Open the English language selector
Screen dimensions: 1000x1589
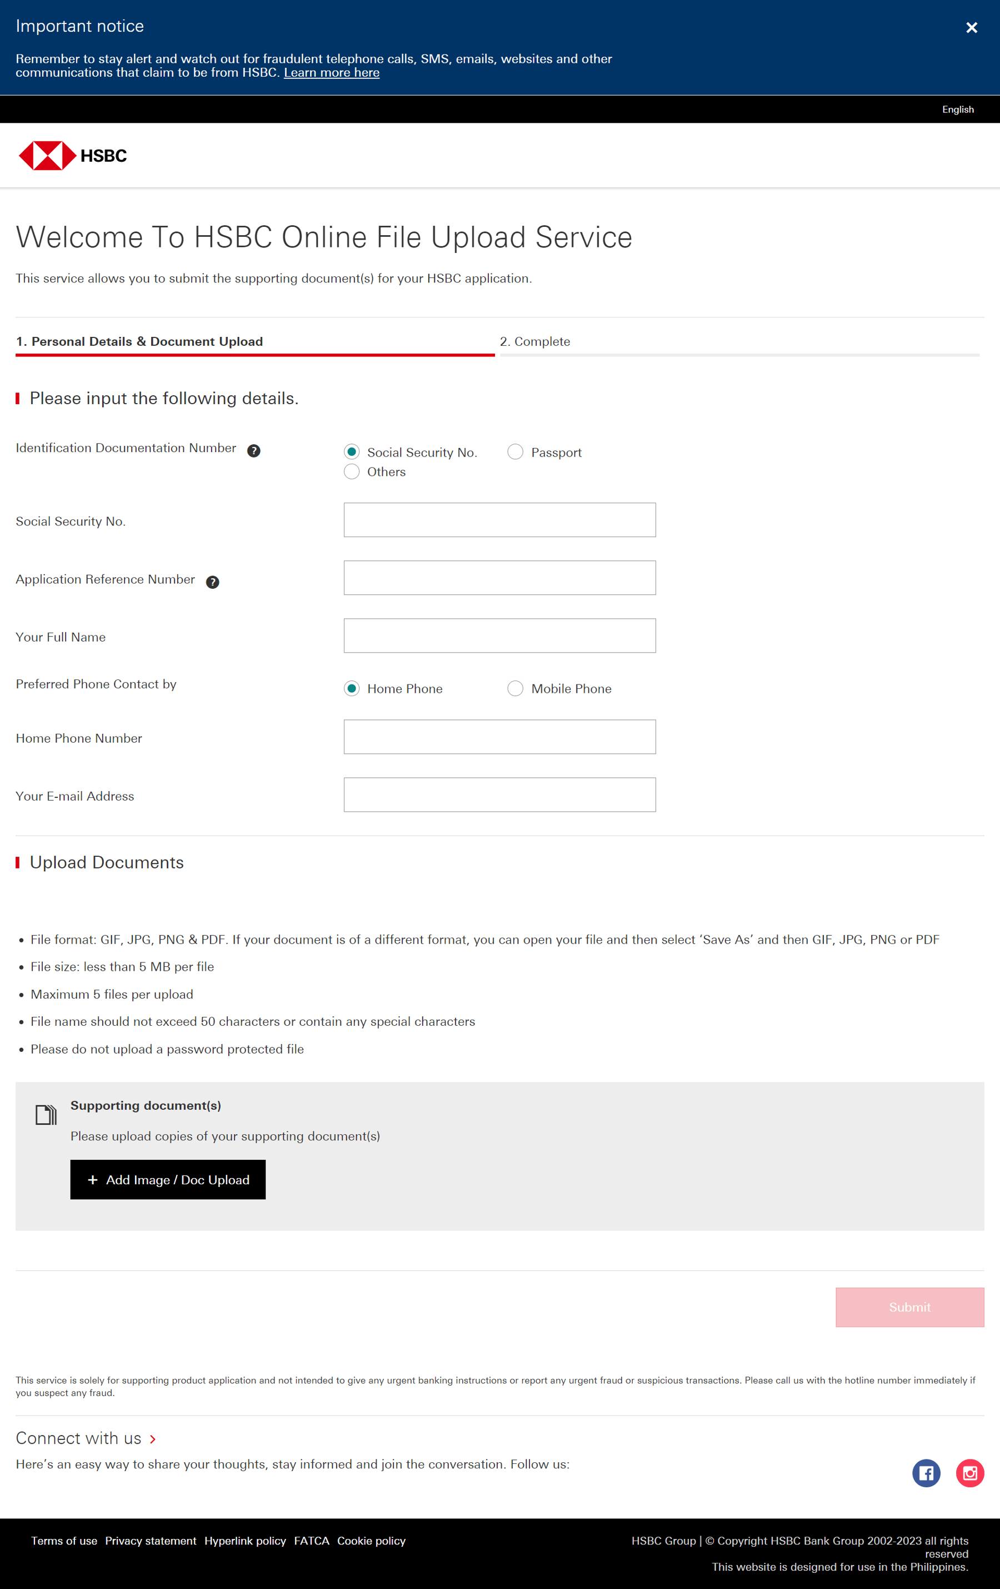[x=958, y=109]
